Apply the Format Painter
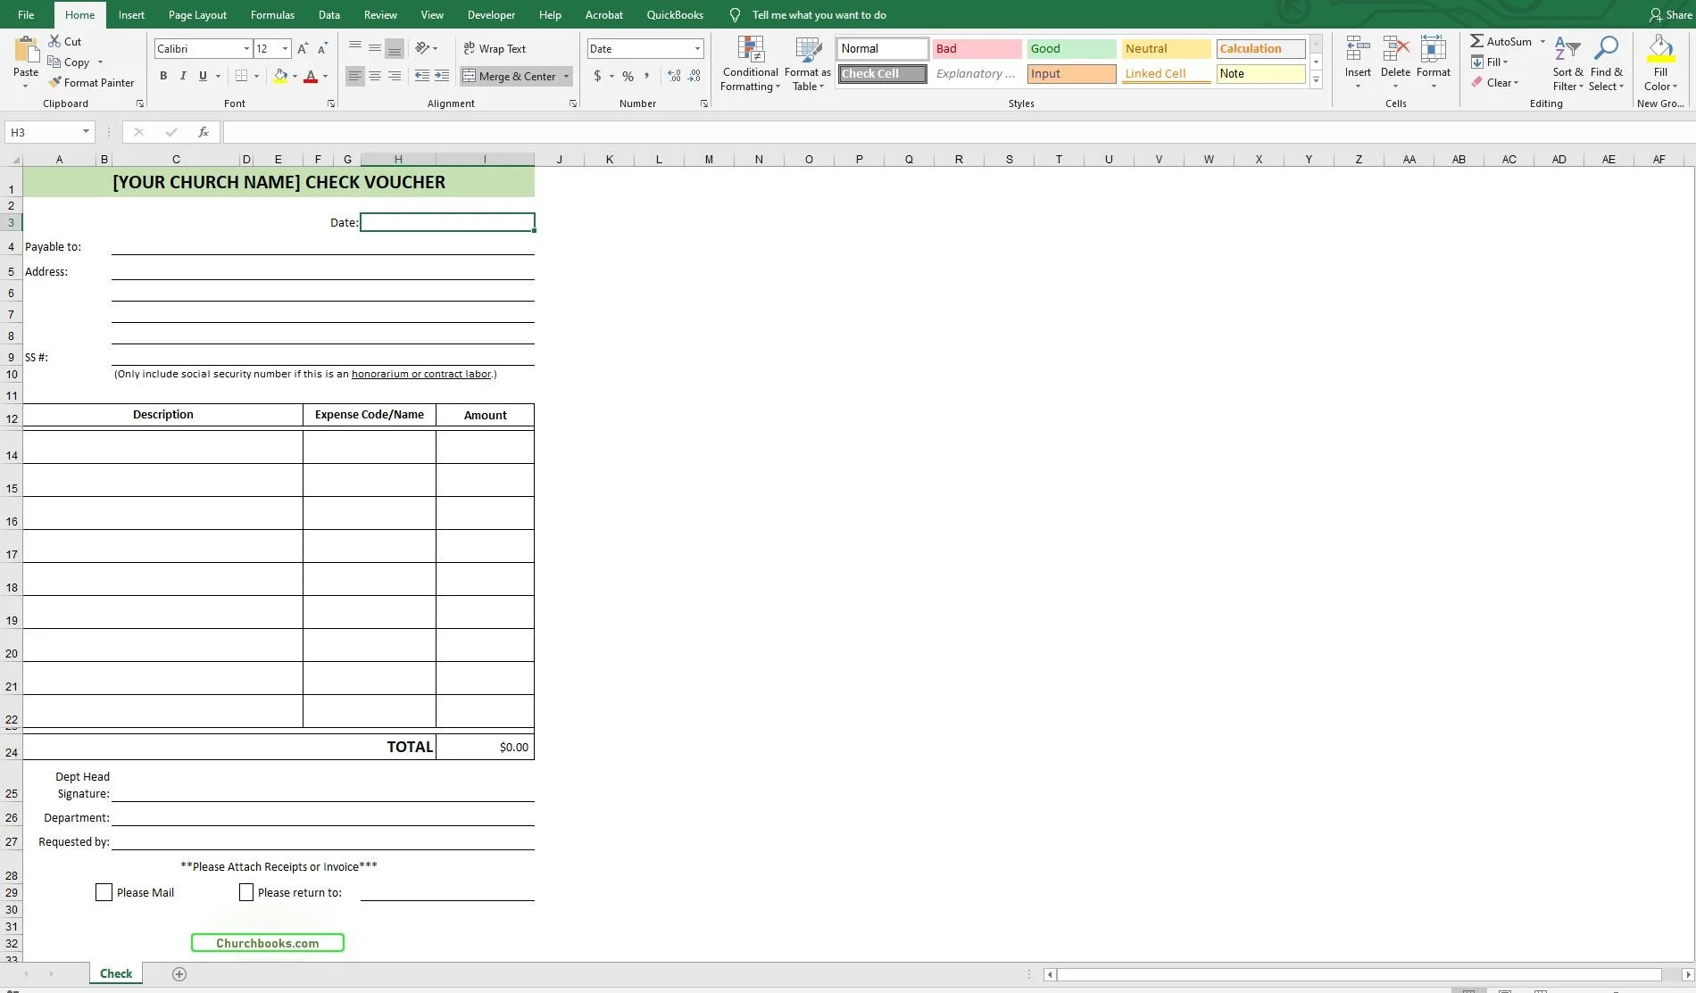 coord(92,82)
